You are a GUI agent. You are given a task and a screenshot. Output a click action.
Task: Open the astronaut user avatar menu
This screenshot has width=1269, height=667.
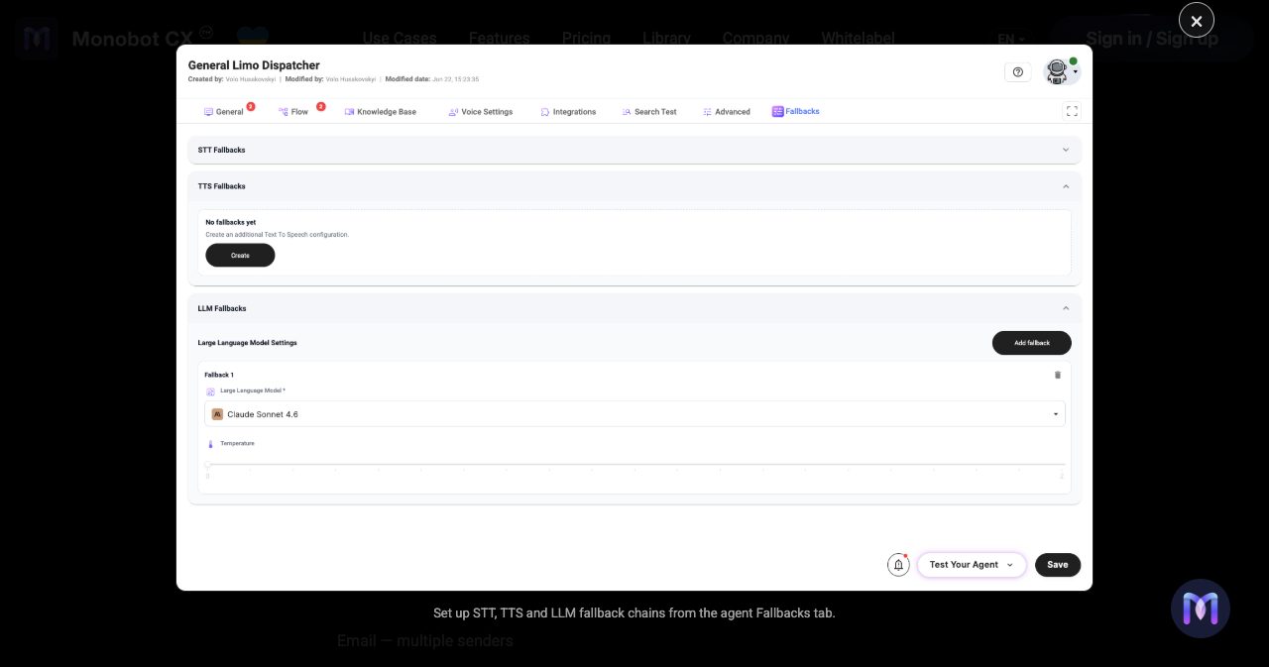coord(1061,71)
